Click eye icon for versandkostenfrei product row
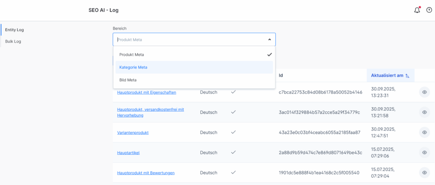Viewport: 435px width, 185px height. coord(424,112)
